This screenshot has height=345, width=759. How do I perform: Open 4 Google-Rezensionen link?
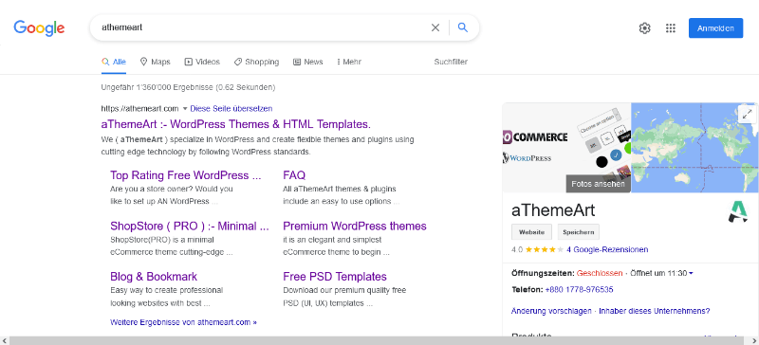(607, 249)
